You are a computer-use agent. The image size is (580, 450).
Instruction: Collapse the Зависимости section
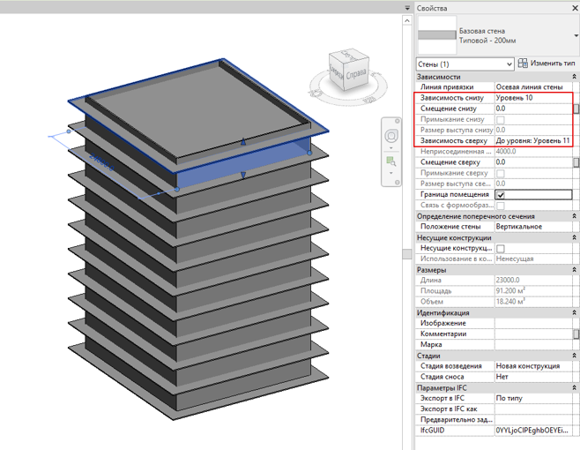(x=574, y=77)
